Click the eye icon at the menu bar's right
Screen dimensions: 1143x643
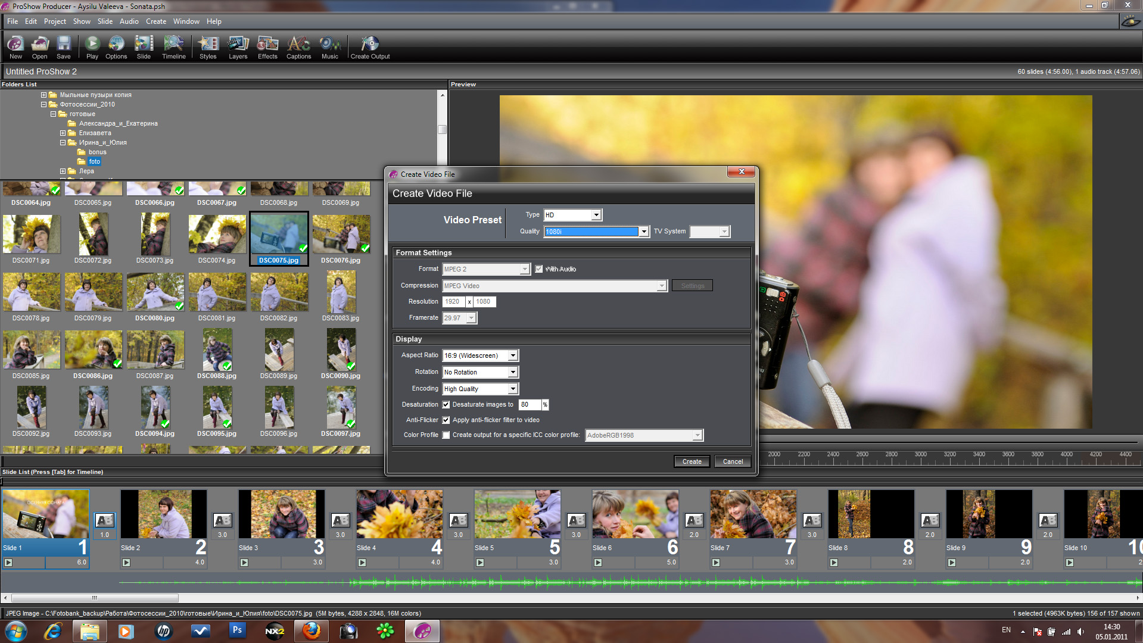pyautogui.click(x=1130, y=21)
